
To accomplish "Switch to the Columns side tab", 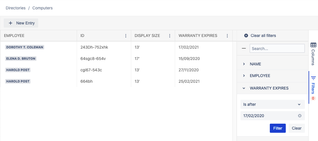I will coord(313,53).
